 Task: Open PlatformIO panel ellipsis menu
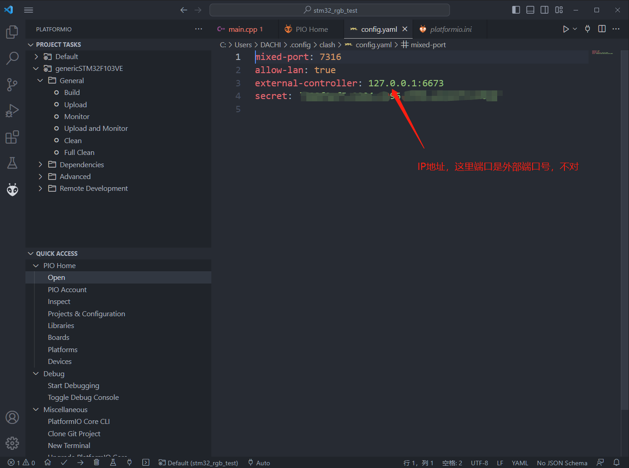pyautogui.click(x=199, y=29)
